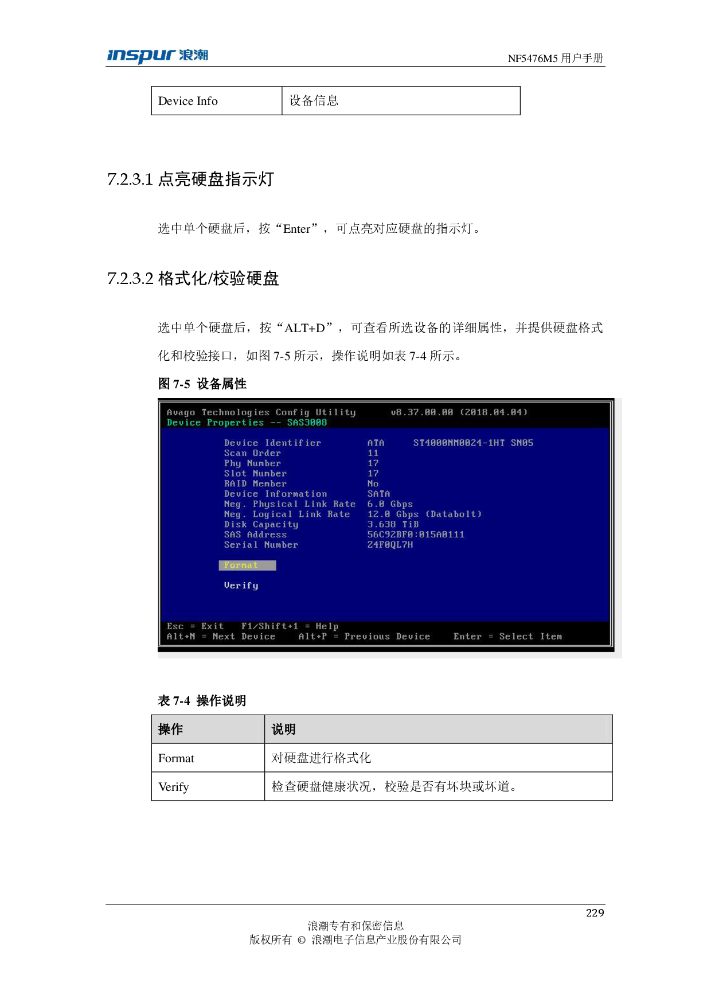Click the RAID Member label
711x1006 pixels.
click(255, 483)
